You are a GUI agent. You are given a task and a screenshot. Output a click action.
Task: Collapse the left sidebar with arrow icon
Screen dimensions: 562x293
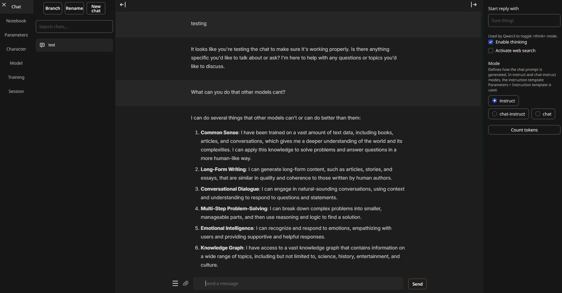point(123,5)
